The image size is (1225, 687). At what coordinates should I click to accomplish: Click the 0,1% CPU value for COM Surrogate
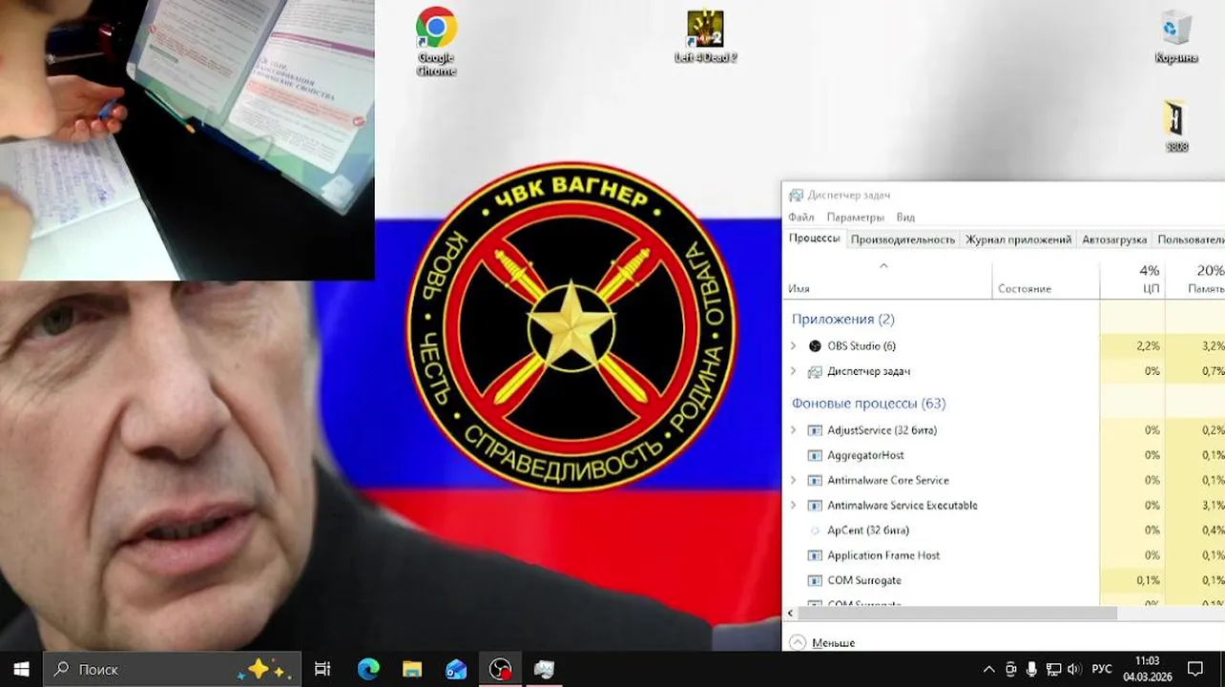(1148, 580)
